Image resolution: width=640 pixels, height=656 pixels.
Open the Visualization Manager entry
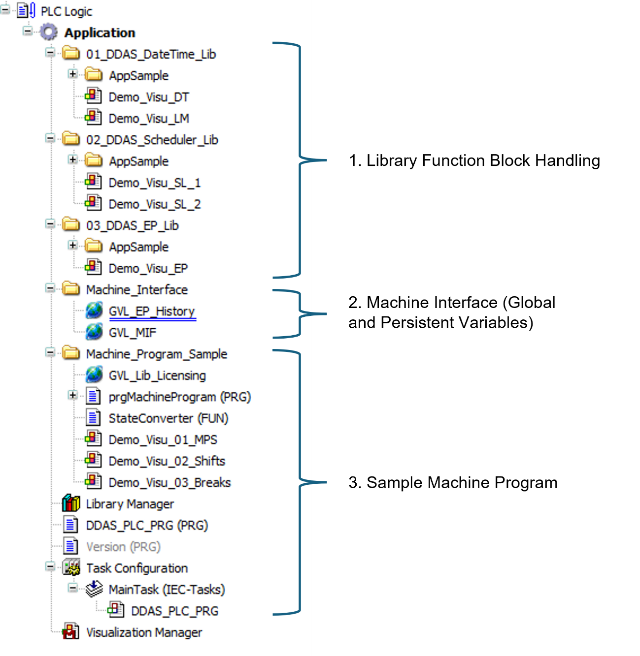[144, 632]
